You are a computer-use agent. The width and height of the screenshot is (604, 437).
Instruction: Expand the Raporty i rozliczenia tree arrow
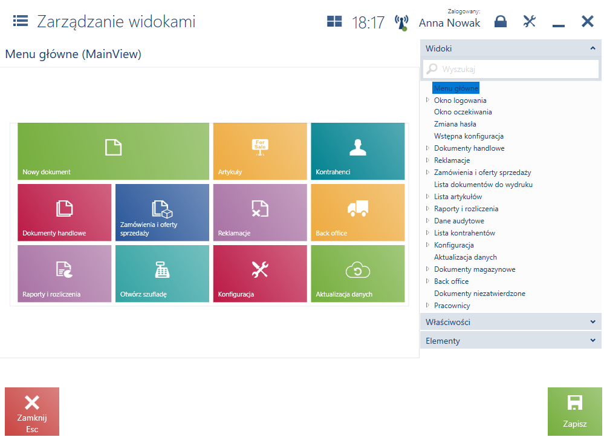(427, 209)
